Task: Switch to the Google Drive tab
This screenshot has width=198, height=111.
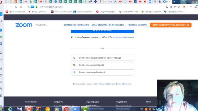Action: coord(31,2)
